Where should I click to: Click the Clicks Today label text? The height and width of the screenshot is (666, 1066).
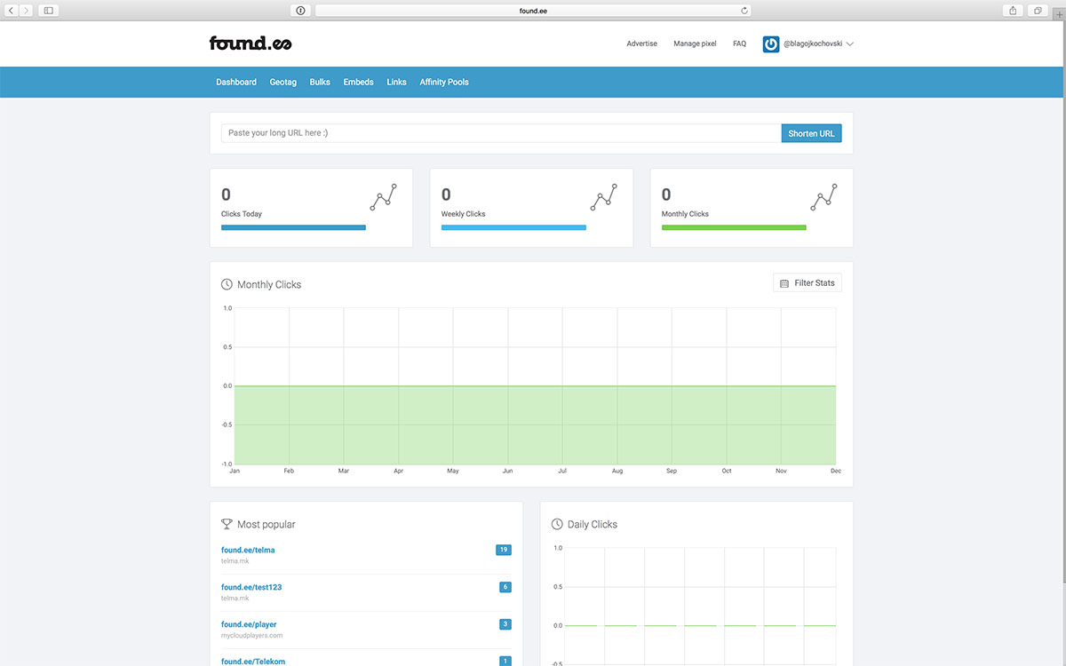[x=242, y=214]
